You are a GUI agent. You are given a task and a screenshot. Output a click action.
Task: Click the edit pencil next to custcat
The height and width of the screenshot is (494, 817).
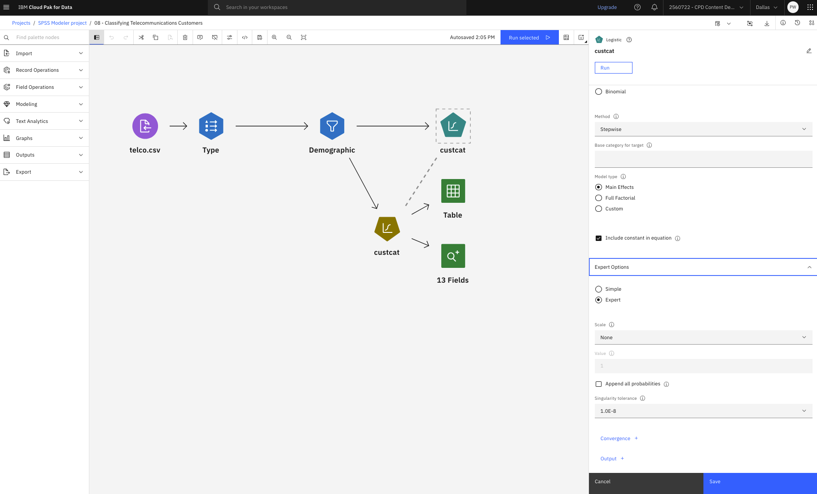(x=809, y=51)
